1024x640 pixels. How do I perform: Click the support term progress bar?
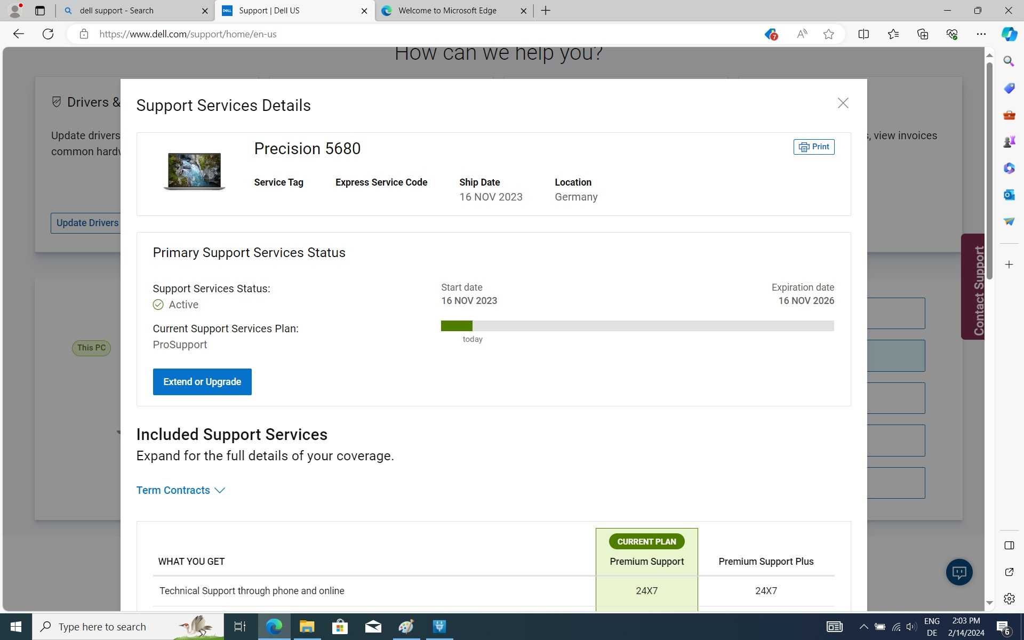(637, 326)
